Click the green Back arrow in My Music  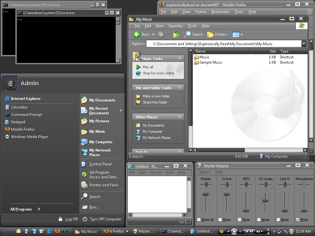(x=137, y=34)
